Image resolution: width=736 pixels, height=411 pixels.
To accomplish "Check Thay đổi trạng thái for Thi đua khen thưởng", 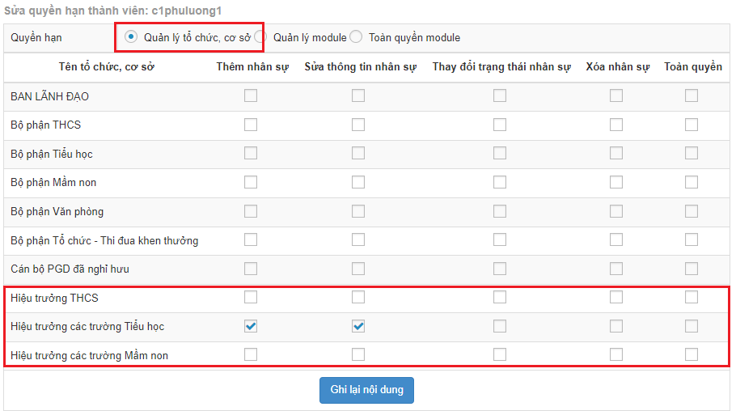I will (500, 239).
